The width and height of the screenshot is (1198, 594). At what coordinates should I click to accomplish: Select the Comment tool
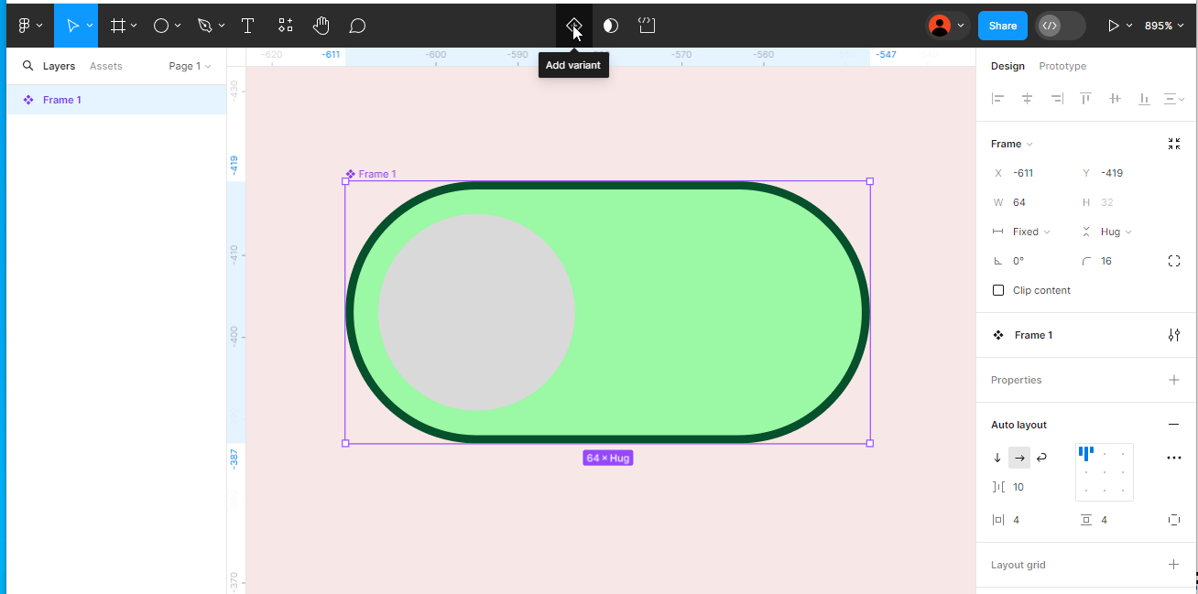tap(358, 26)
